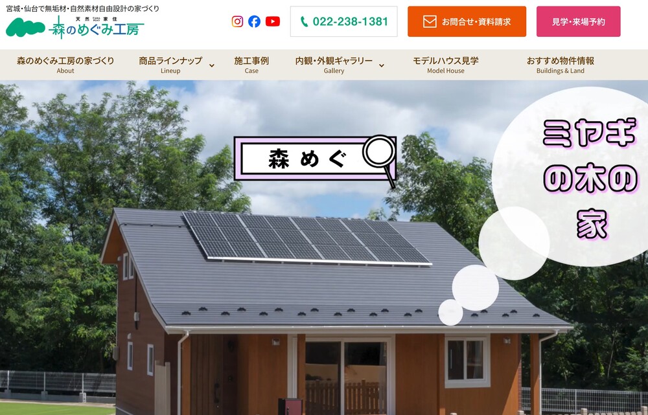Click the お問合せ・資料請求 button
This screenshot has width=648, height=415.
467,21
